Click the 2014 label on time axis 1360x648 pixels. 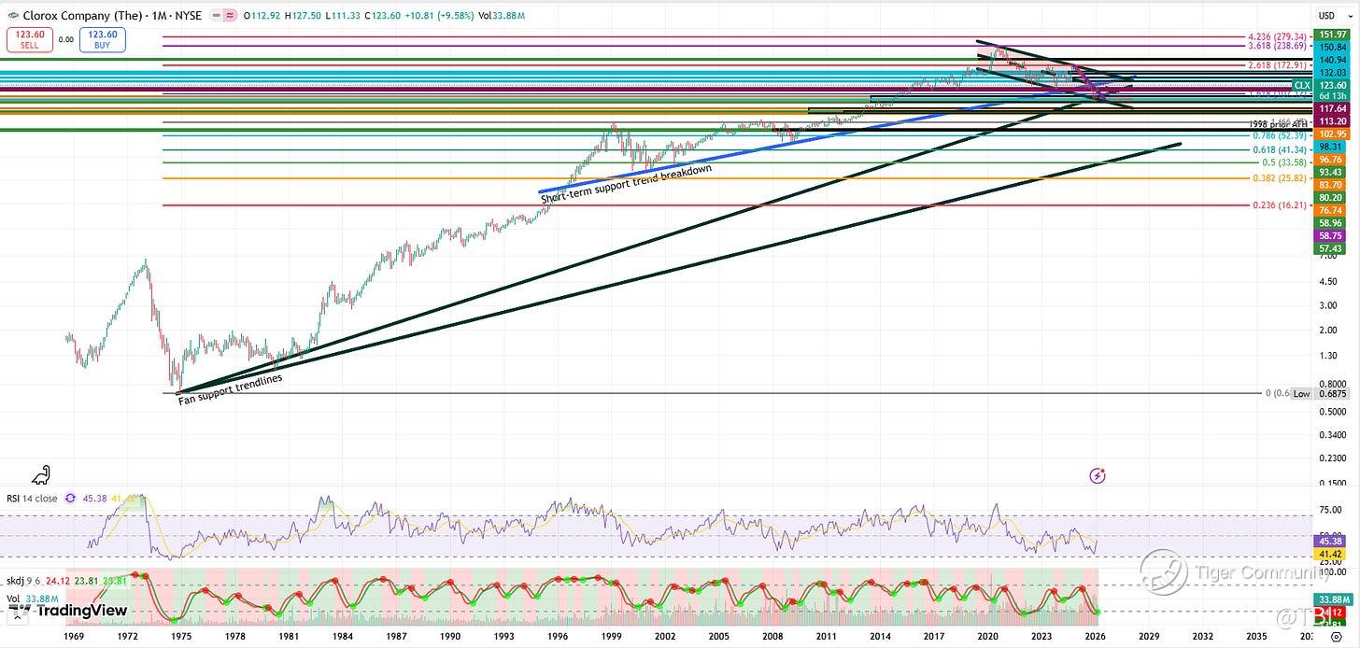click(881, 636)
